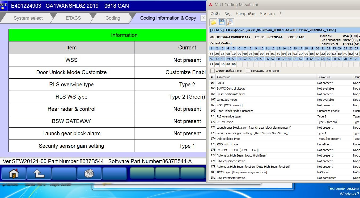360x198 pixels.
Task: Switch to the System select tab
Action: click(x=28, y=18)
